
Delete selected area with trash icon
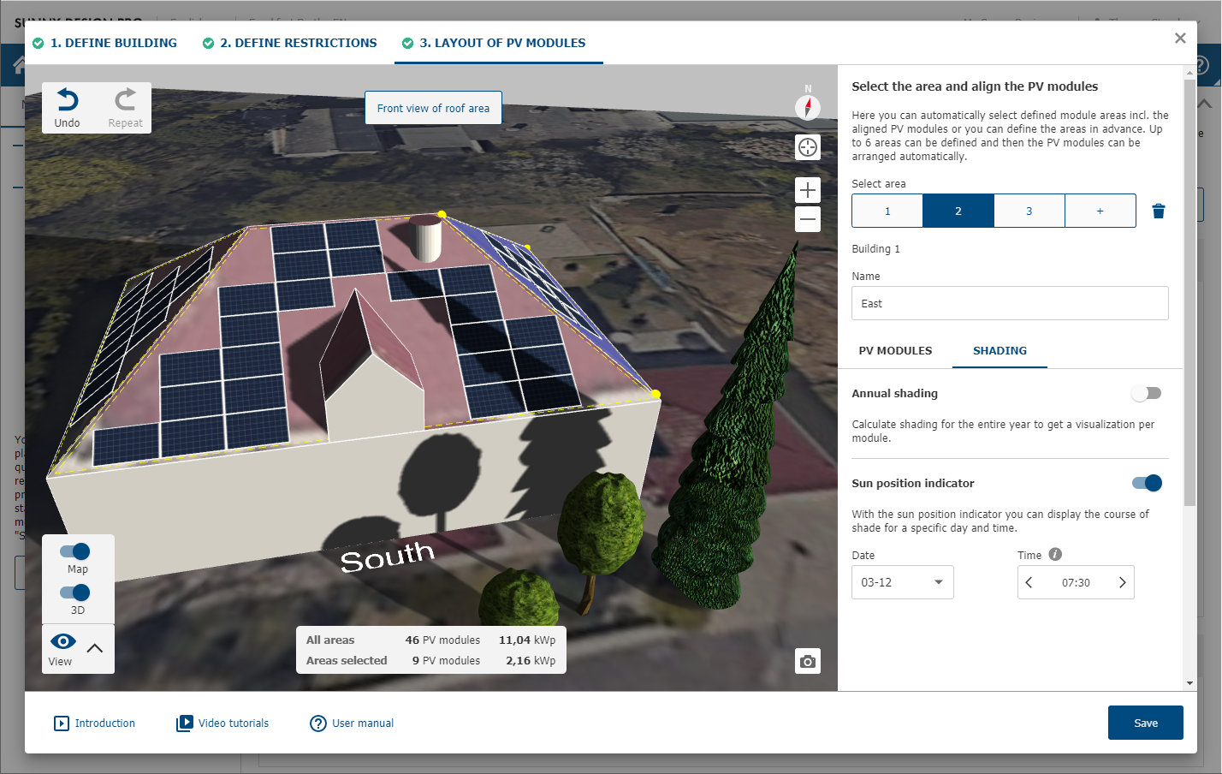(1158, 211)
